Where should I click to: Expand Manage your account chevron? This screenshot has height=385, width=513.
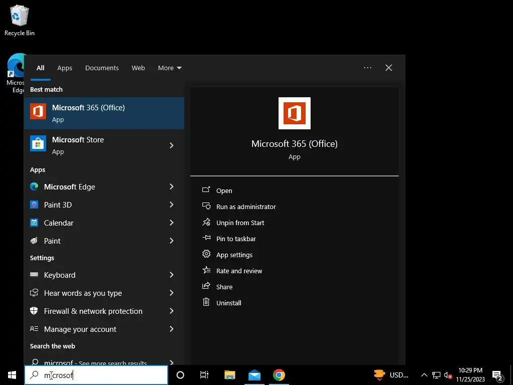(x=171, y=329)
